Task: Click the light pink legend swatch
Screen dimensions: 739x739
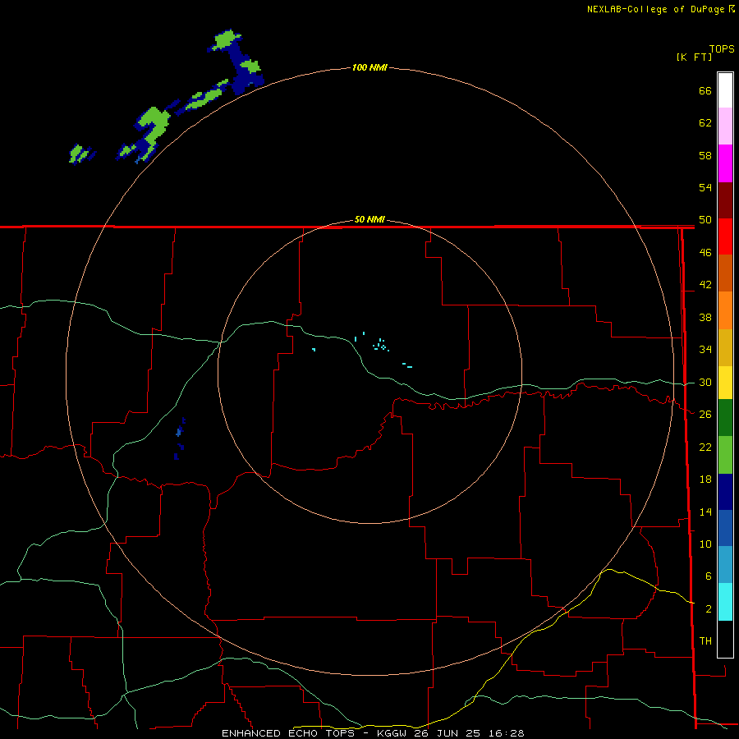Action: (725, 126)
